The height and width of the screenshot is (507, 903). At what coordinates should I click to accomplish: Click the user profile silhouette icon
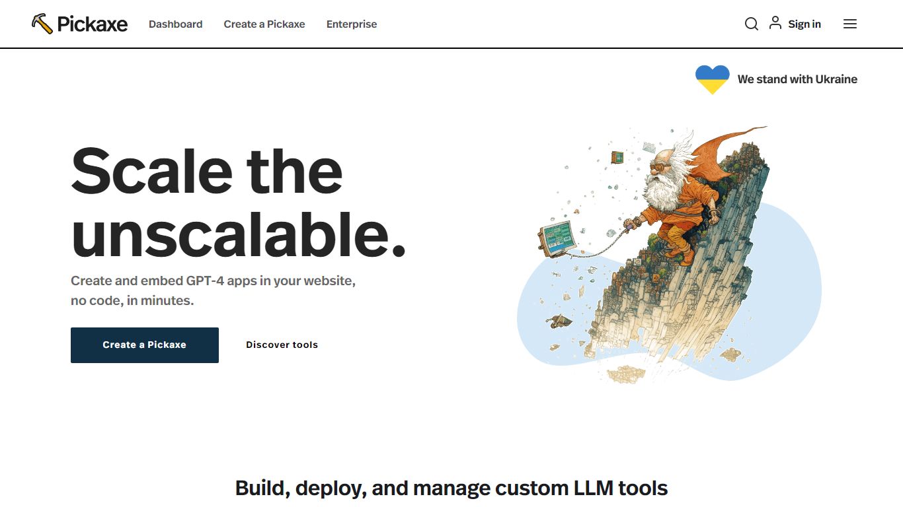(775, 24)
